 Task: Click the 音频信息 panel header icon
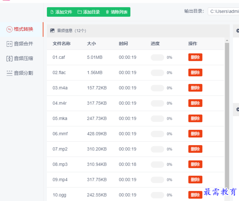(x=52, y=31)
